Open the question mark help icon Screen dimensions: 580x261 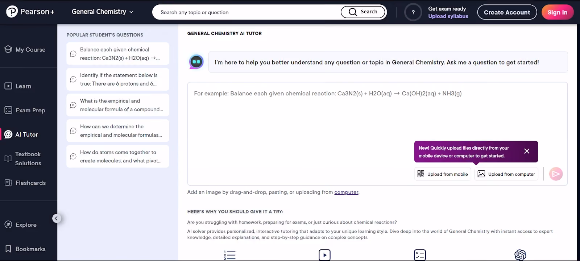coord(413,12)
